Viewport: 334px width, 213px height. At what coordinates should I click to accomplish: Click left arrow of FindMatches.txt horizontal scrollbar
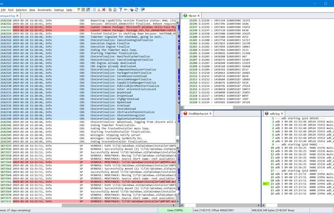pyautogui.click(x=182, y=205)
